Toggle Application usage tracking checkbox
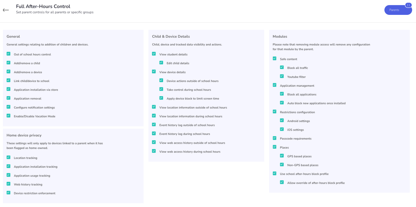Viewport: 416px width, 207px height. coord(9,175)
